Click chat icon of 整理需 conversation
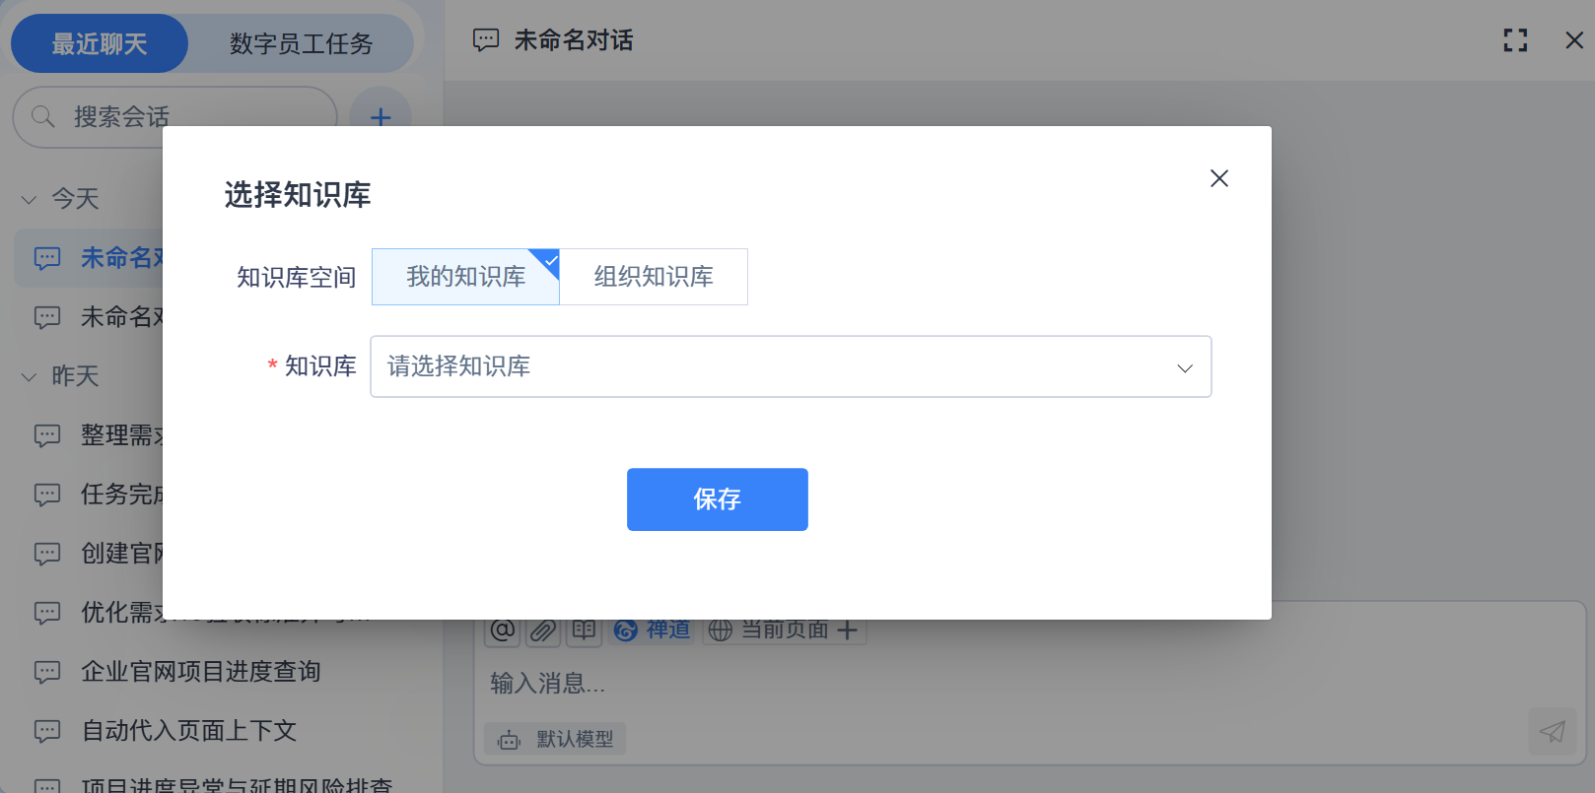Image resolution: width=1595 pixels, height=793 pixels. pyautogui.click(x=47, y=435)
